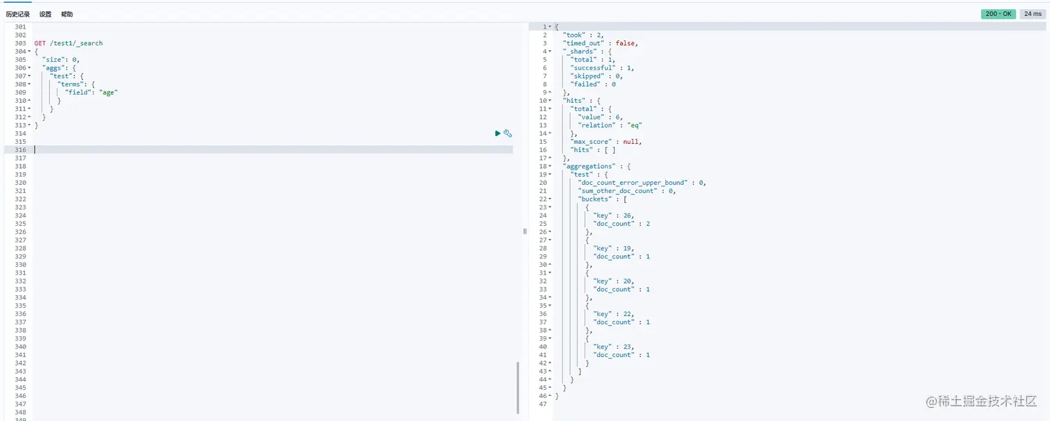The image size is (1050, 421).
Task: Click the "skipped" : 0 line
Action: tap(597, 76)
